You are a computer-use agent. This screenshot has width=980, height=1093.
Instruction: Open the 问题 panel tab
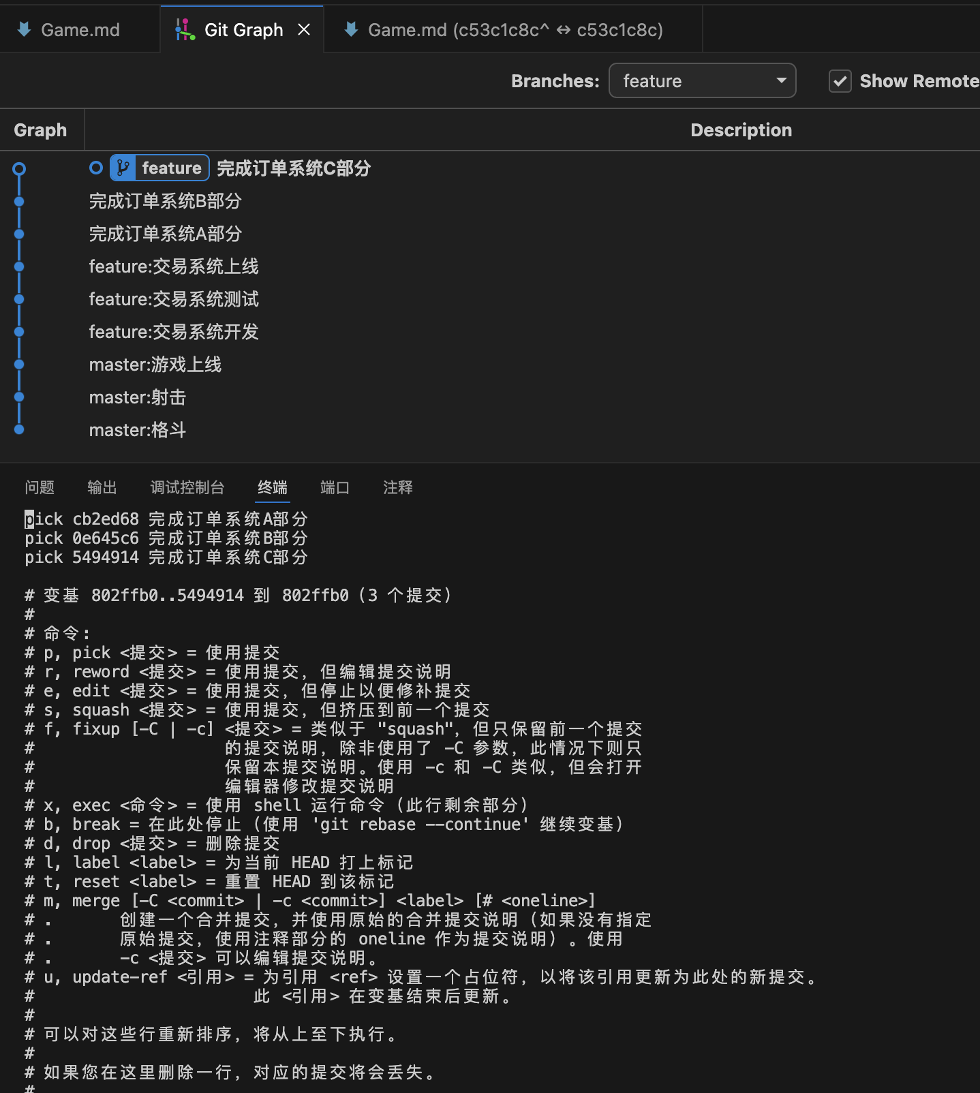tap(40, 487)
